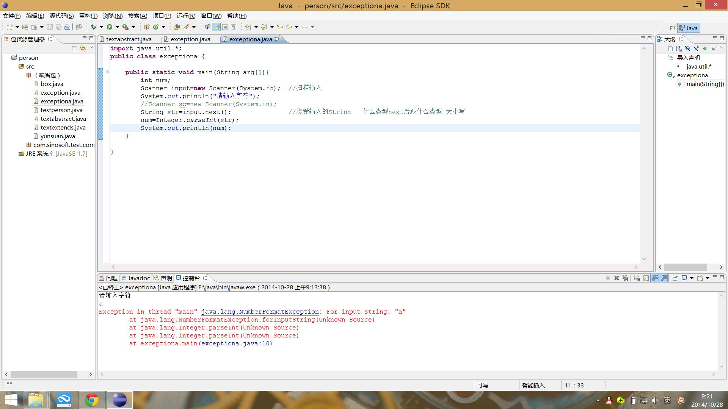Image resolution: width=728 pixels, height=409 pixels.
Task: Click the exceptiona.java:10 stack trace link
Action: pos(235,343)
